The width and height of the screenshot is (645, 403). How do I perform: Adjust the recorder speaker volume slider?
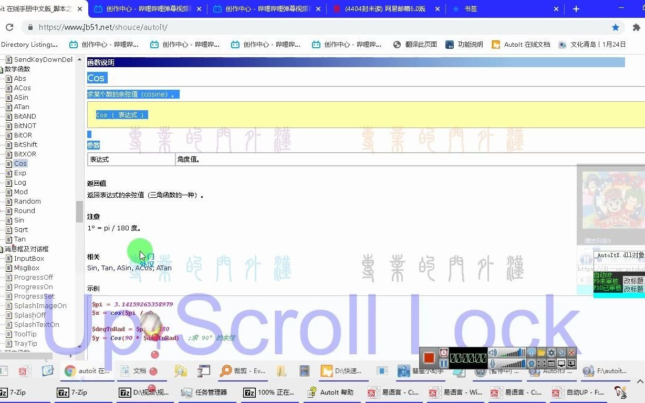[x=513, y=352]
